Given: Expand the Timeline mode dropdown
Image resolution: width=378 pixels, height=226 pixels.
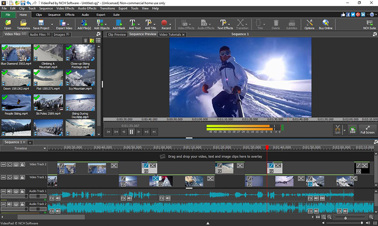Looking at the screenshot, I should [44, 148].
